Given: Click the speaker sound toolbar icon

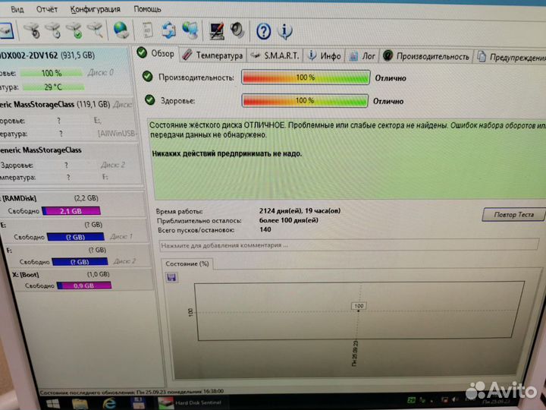Looking at the screenshot, I should coord(237,30).
